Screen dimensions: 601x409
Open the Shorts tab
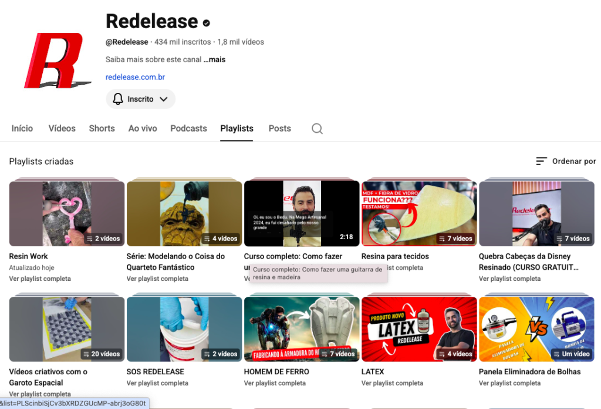click(102, 128)
